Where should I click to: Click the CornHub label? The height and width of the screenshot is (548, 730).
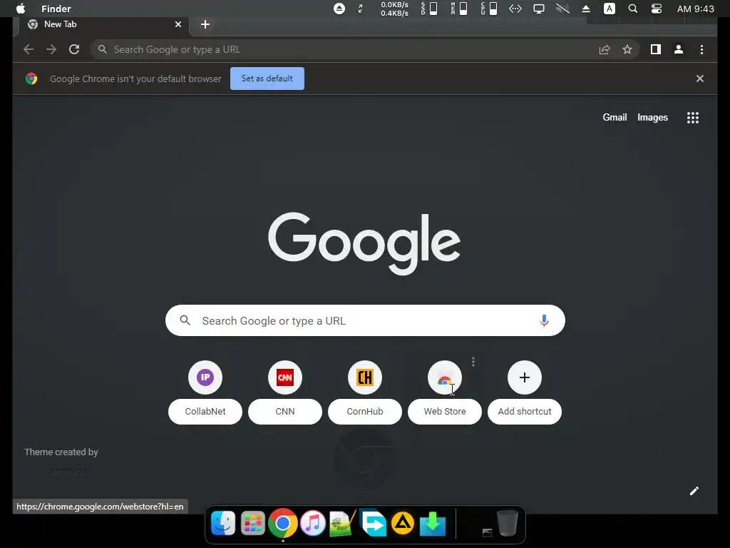click(365, 412)
